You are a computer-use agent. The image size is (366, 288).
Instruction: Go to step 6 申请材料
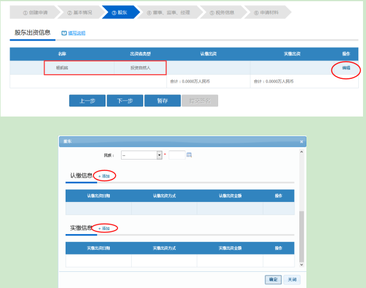pos(266,12)
